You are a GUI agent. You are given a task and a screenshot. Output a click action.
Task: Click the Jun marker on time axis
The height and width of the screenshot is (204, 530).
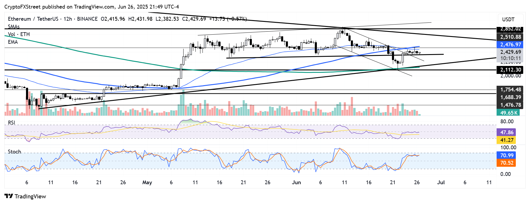point(296,182)
